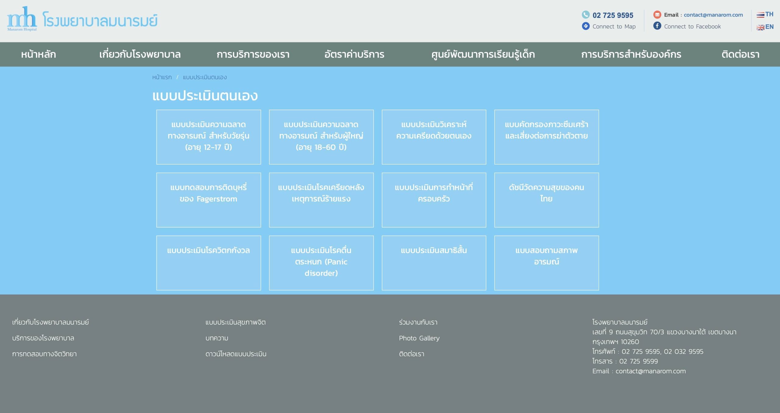Click หน้าแรก breadcrumb link

pyautogui.click(x=162, y=77)
